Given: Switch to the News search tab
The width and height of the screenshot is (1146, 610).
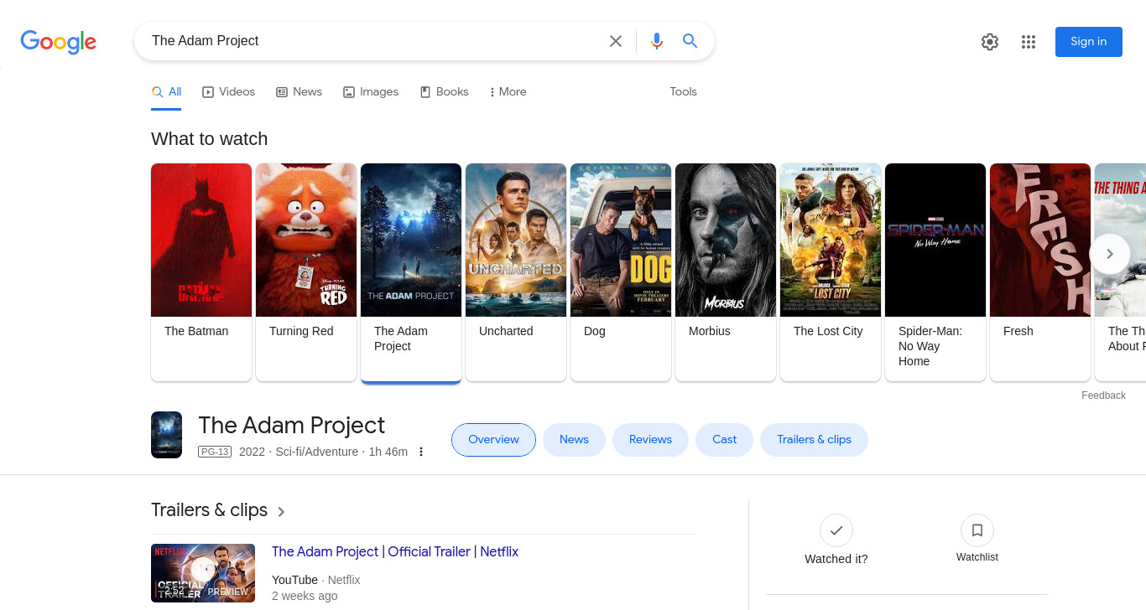Looking at the screenshot, I should 299,92.
